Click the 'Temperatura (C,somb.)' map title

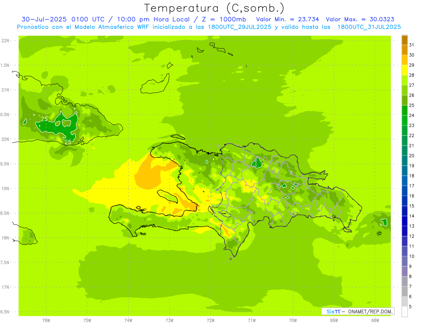(214, 8)
